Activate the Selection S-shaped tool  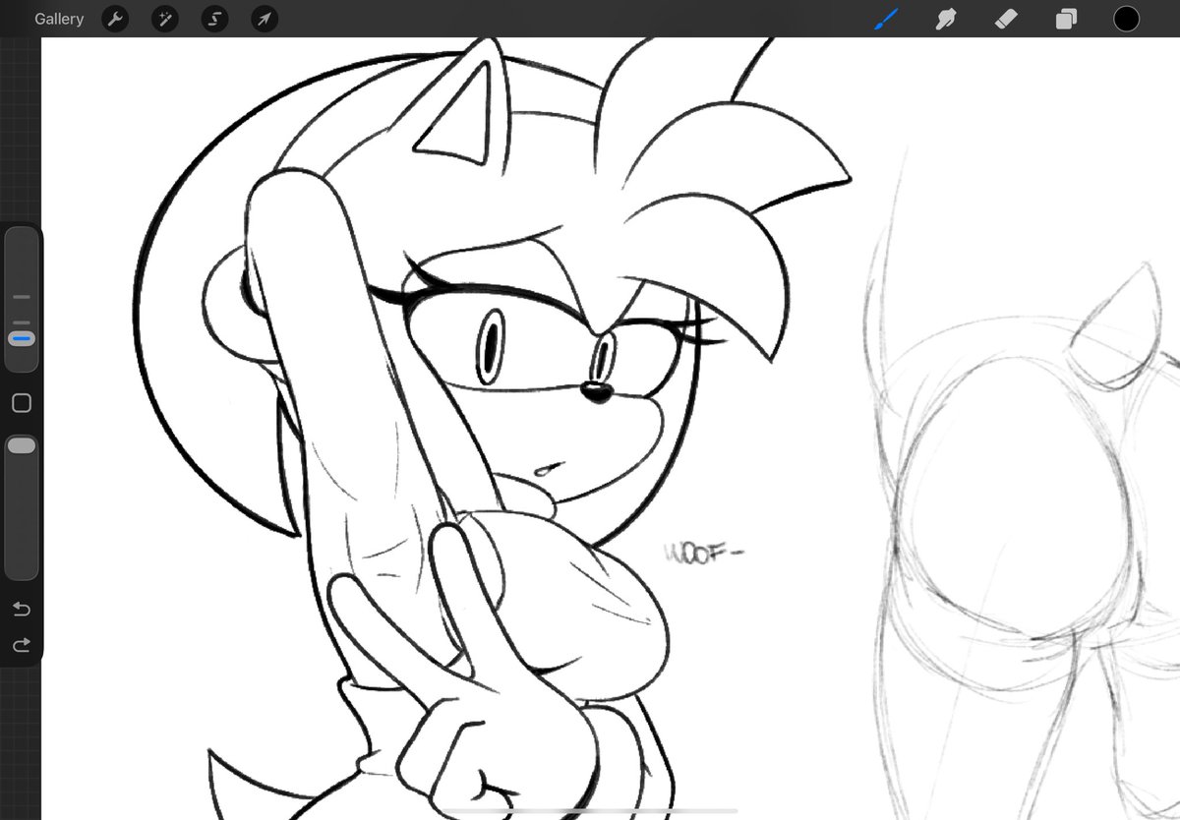pos(214,19)
